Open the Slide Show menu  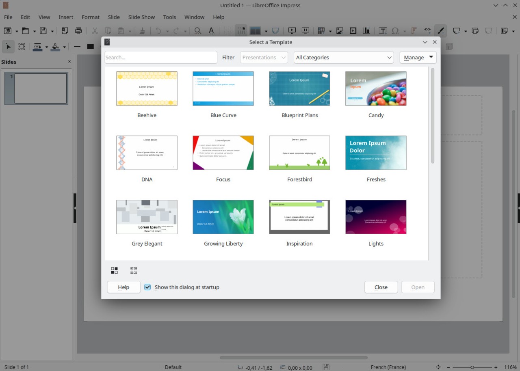pyautogui.click(x=141, y=17)
